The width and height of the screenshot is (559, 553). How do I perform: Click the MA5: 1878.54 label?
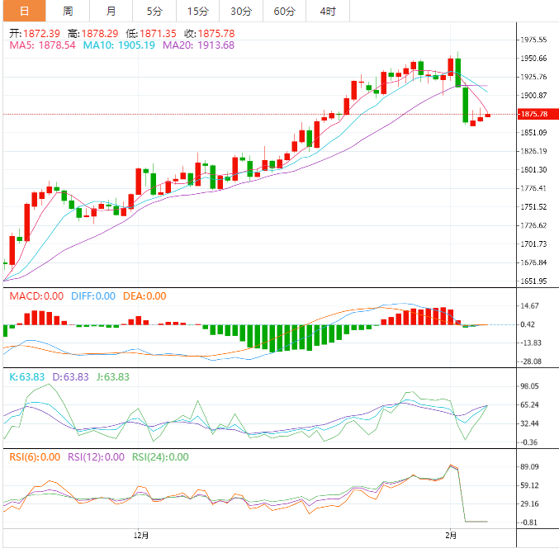(42, 45)
